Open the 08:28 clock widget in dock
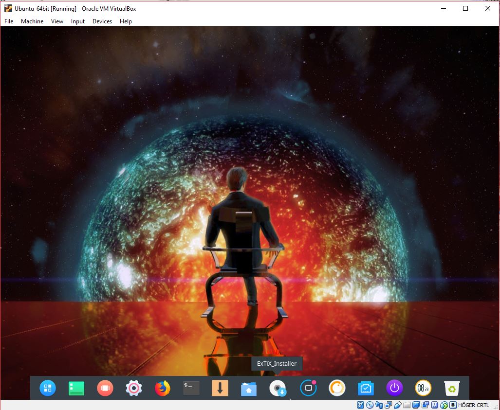The image size is (500, 410). click(423, 388)
